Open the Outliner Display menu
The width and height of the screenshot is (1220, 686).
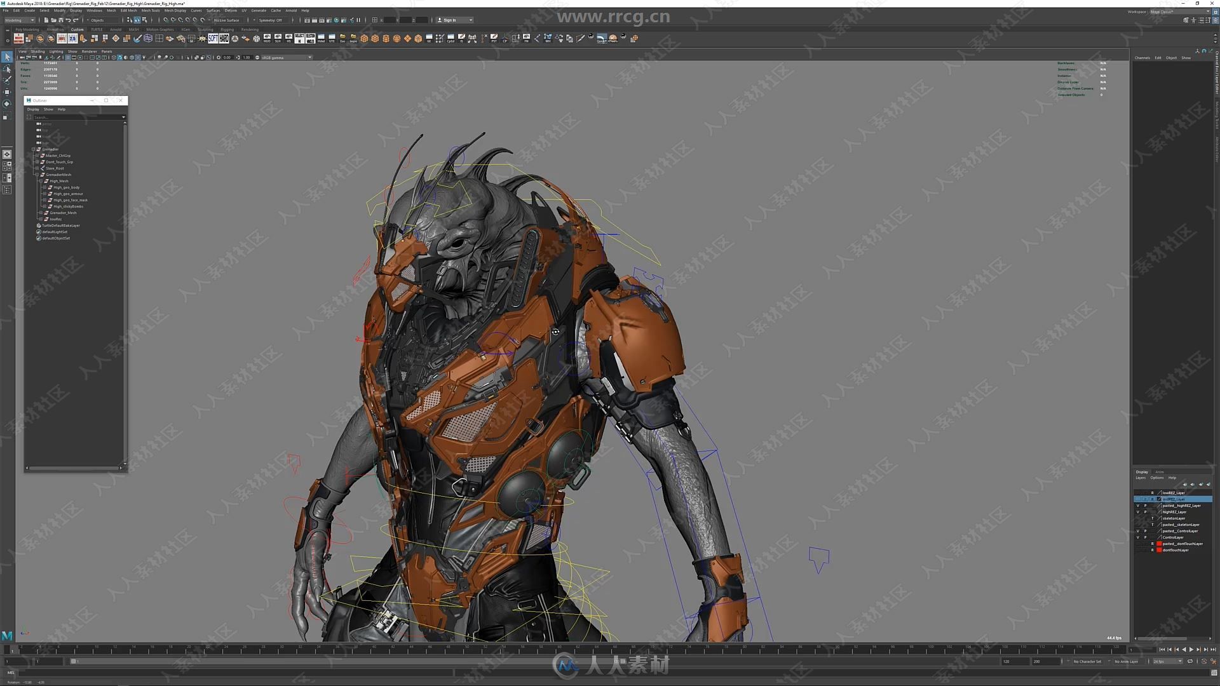tap(33, 109)
